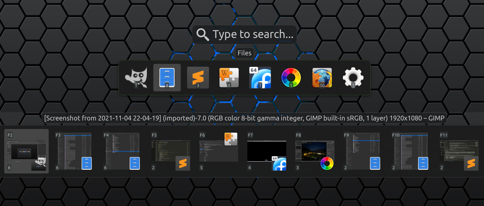Select the color wheel app icon in switcher
Image resolution: width=484 pixels, height=206 pixels.
tap(291, 78)
